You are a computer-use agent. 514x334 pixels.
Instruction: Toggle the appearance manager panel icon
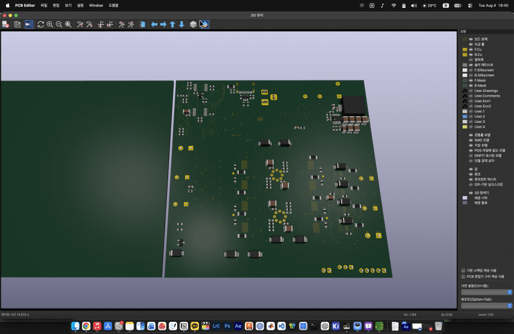point(204,24)
